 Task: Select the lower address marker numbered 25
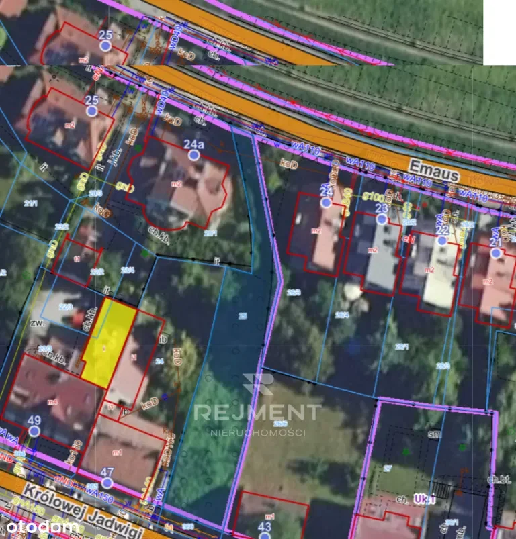point(93,111)
